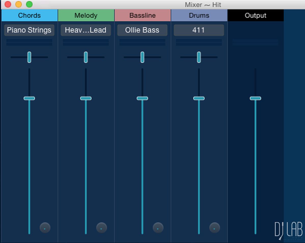Click the round knob on the Bassline channel

(x=158, y=228)
